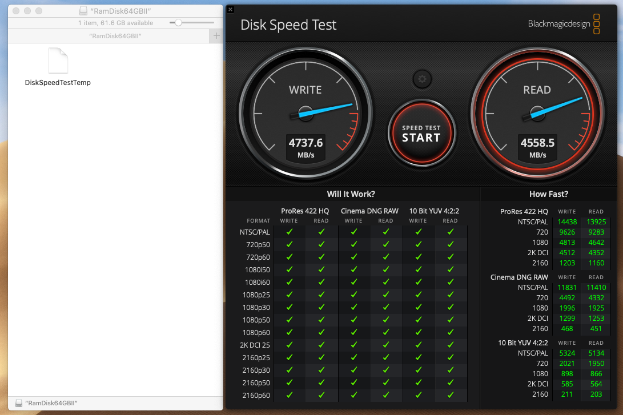Viewport: 623px width, 415px height.
Task: Open the gear settings in Disk Speed Test
Action: pos(422,79)
